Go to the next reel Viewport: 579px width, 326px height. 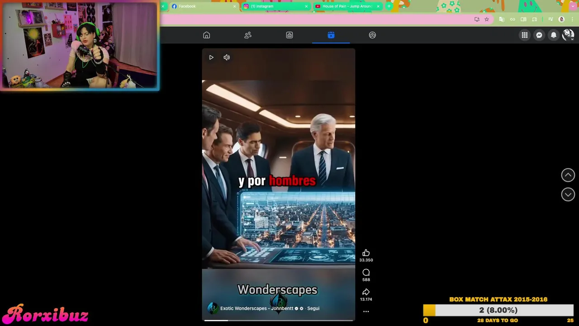(x=568, y=194)
